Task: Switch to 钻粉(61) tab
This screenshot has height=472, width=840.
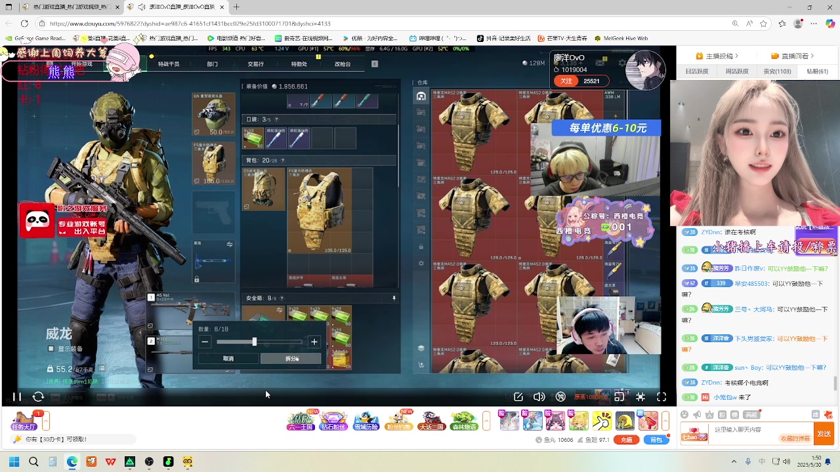Action: point(817,71)
